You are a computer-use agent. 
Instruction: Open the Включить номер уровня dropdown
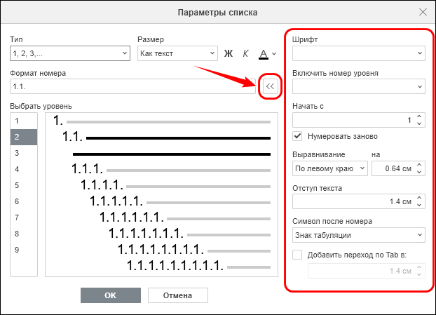pyautogui.click(x=359, y=86)
